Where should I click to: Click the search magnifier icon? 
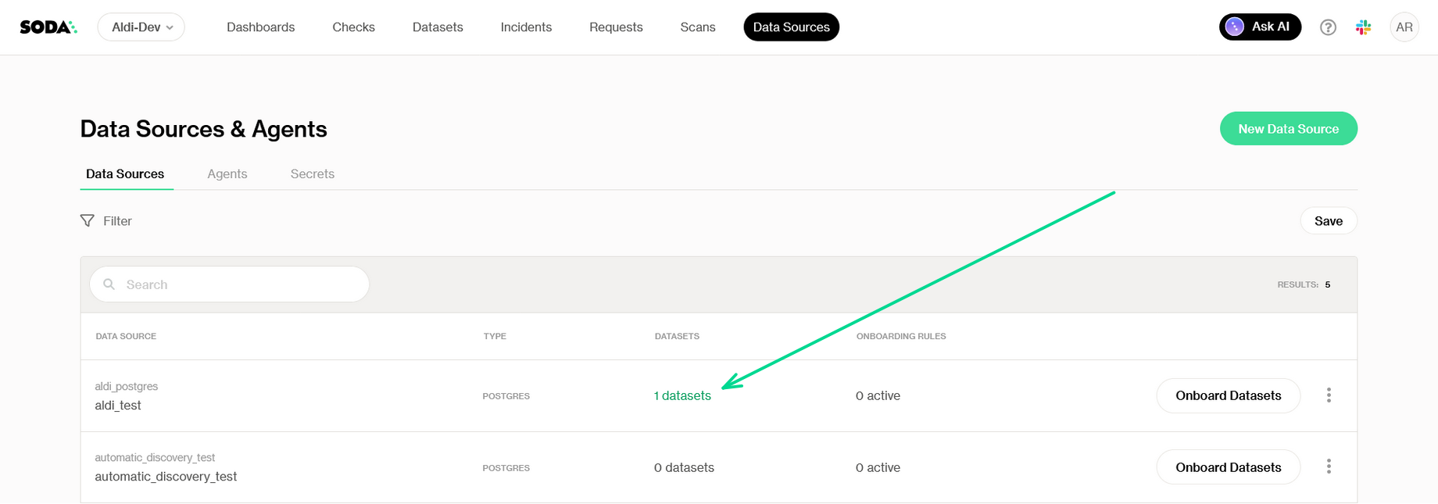109,284
